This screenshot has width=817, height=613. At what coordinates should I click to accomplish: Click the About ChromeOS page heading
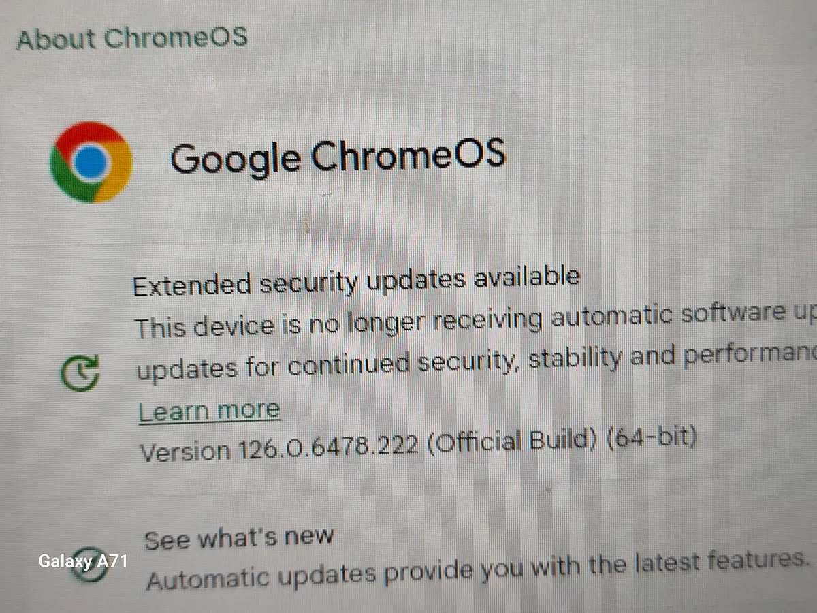click(x=132, y=37)
